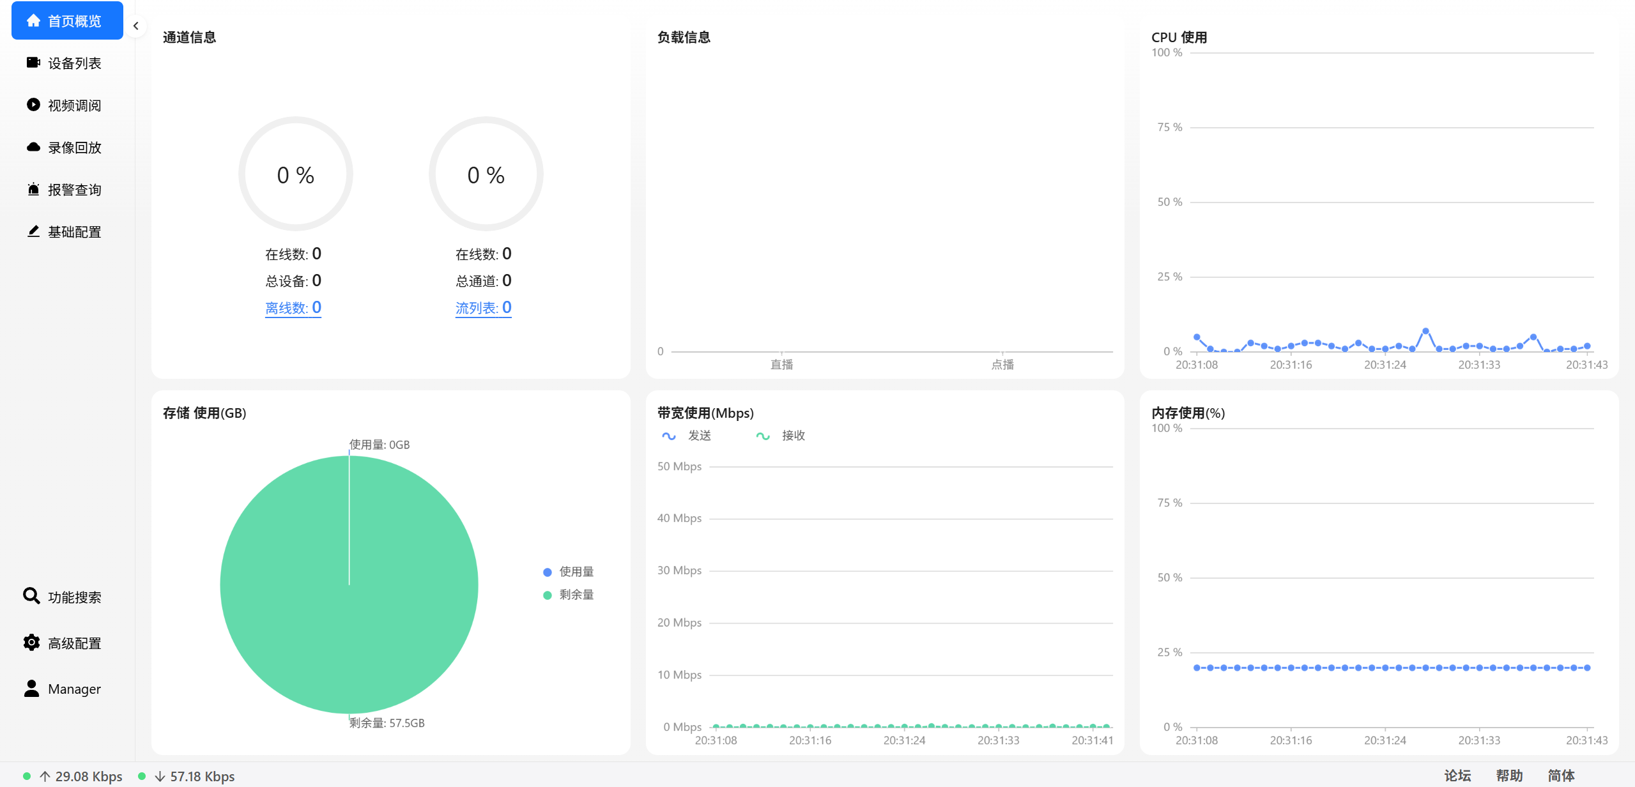Click the Manager user icon
The width and height of the screenshot is (1635, 787).
tap(31, 688)
